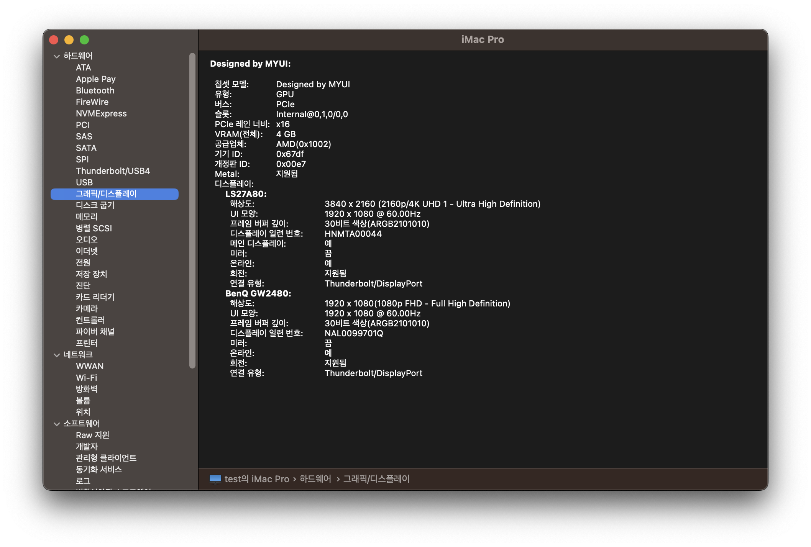Open NVMExpress info
The width and height of the screenshot is (811, 547).
tap(101, 114)
